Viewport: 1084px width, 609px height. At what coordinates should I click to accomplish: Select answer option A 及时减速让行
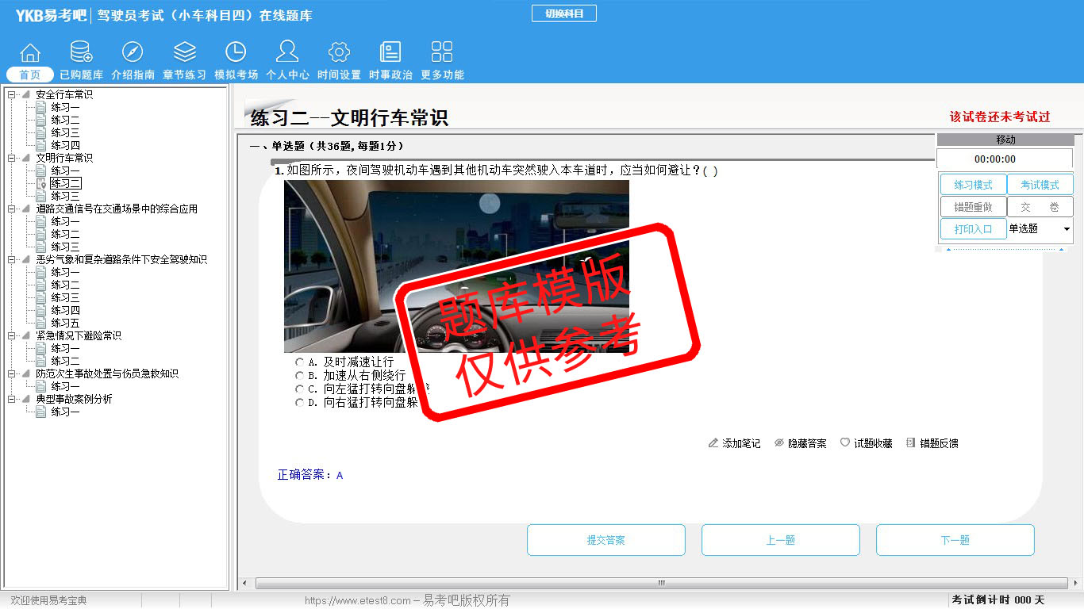point(299,362)
